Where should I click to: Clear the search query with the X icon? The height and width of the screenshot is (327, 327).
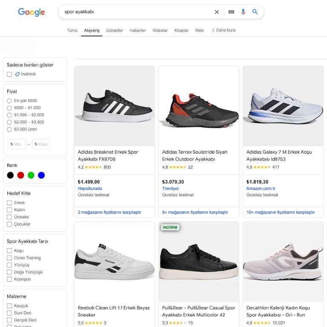[x=217, y=12]
